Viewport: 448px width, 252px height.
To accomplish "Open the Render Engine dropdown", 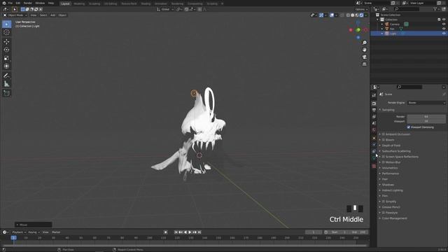I will 426,103.
